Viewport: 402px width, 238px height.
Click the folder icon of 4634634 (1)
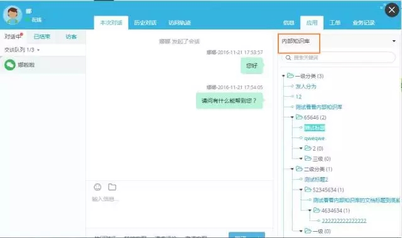317,210
